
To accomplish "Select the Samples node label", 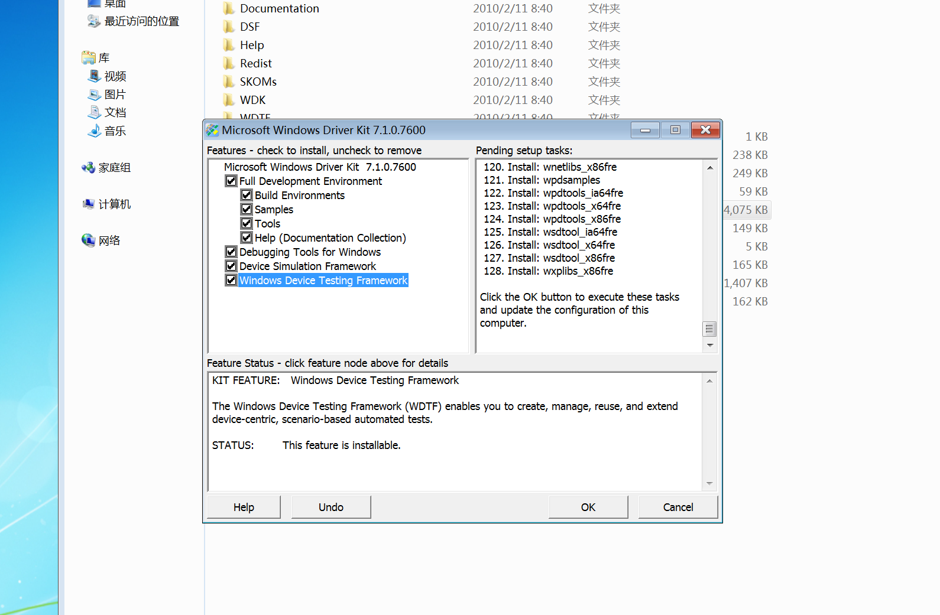I will 274,210.
